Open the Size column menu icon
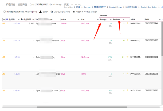Image resolution: width=163 pixels, height=111 pixels. (x=98, y=19)
